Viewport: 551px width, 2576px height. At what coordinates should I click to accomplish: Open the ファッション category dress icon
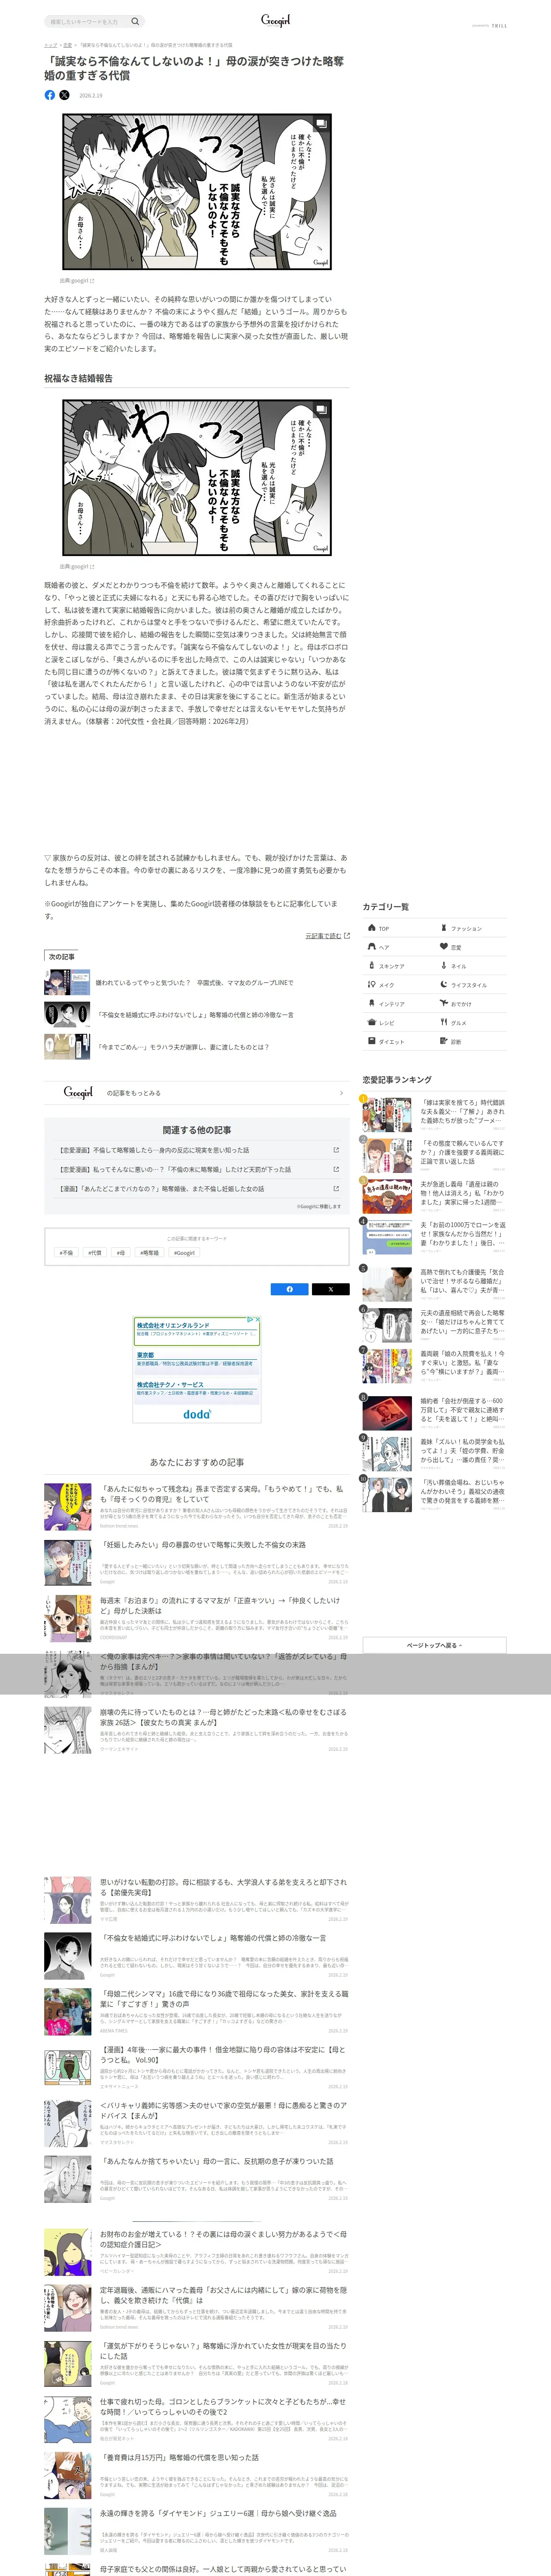point(444,928)
